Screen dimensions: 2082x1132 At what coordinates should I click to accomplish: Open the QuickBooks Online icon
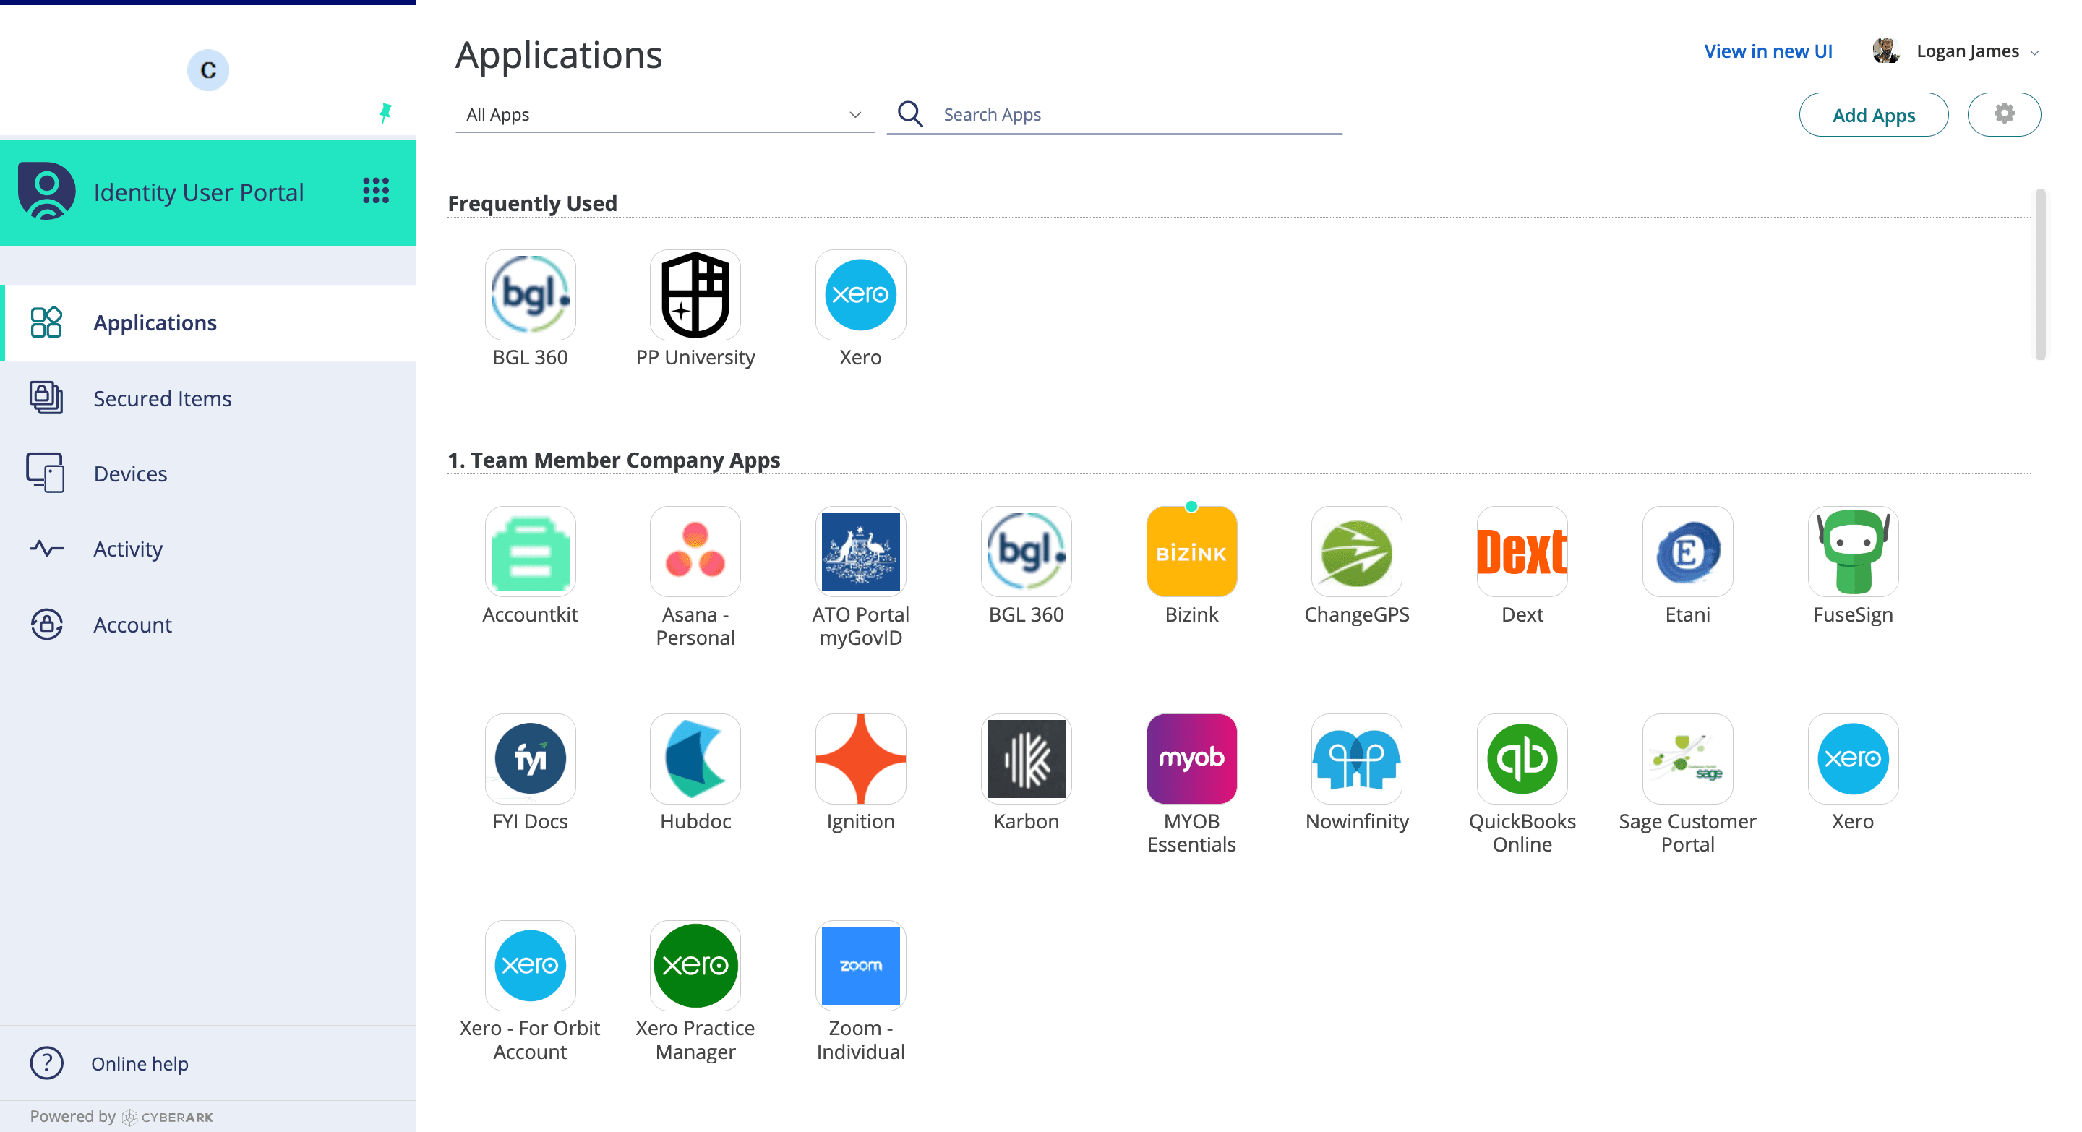1521,759
